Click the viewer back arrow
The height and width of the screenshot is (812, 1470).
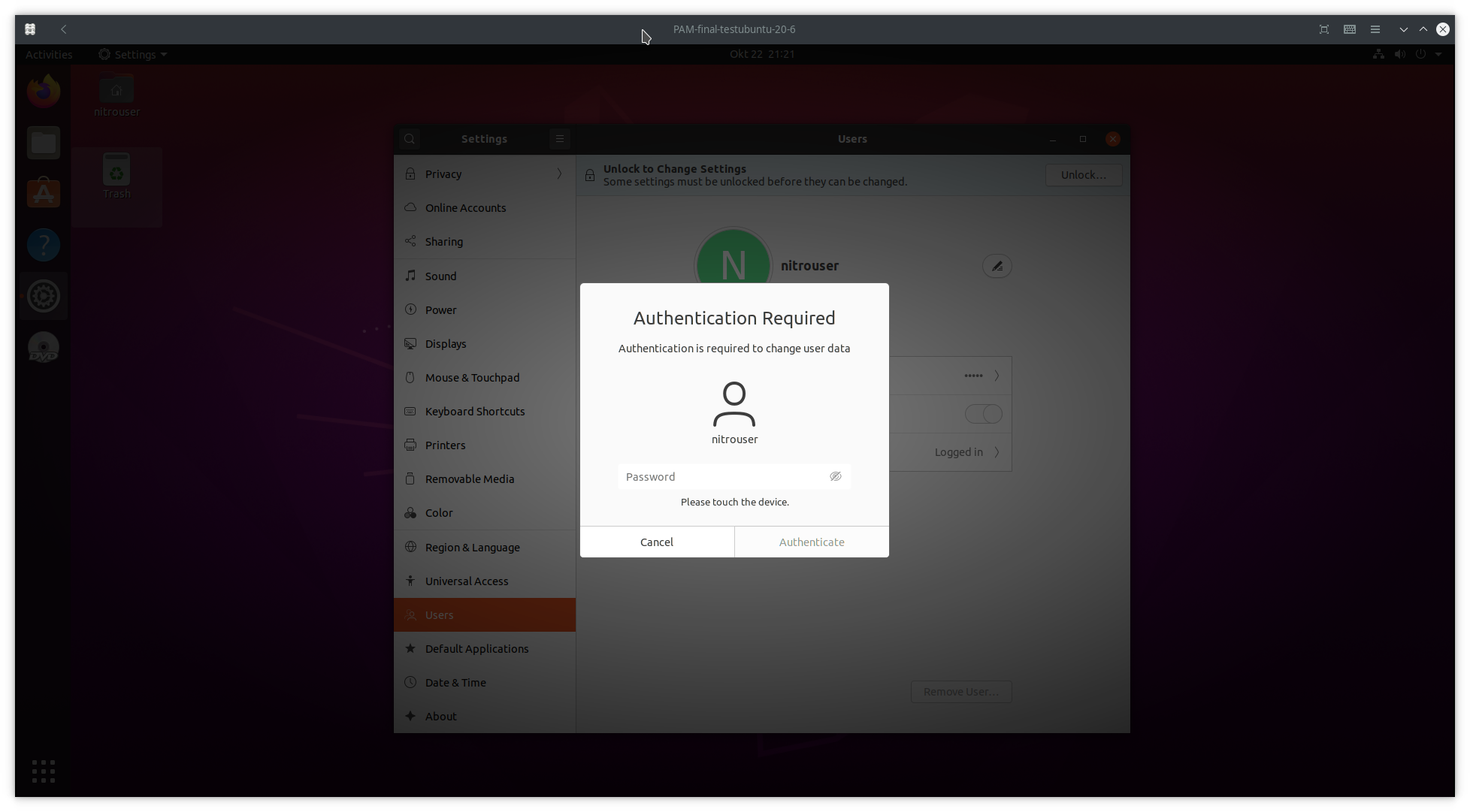64,29
